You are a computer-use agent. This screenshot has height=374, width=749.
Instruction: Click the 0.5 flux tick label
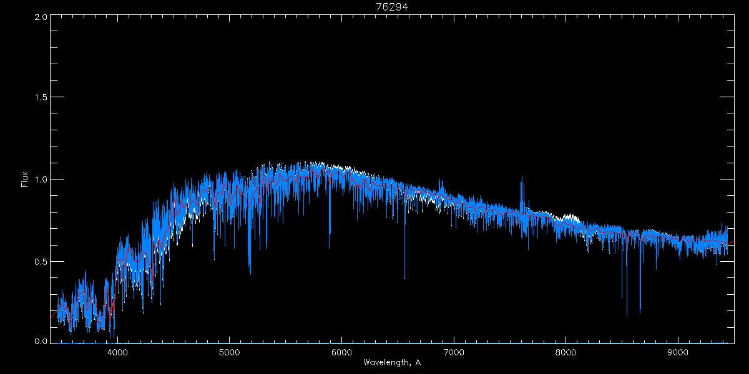[x=40, y=261]
